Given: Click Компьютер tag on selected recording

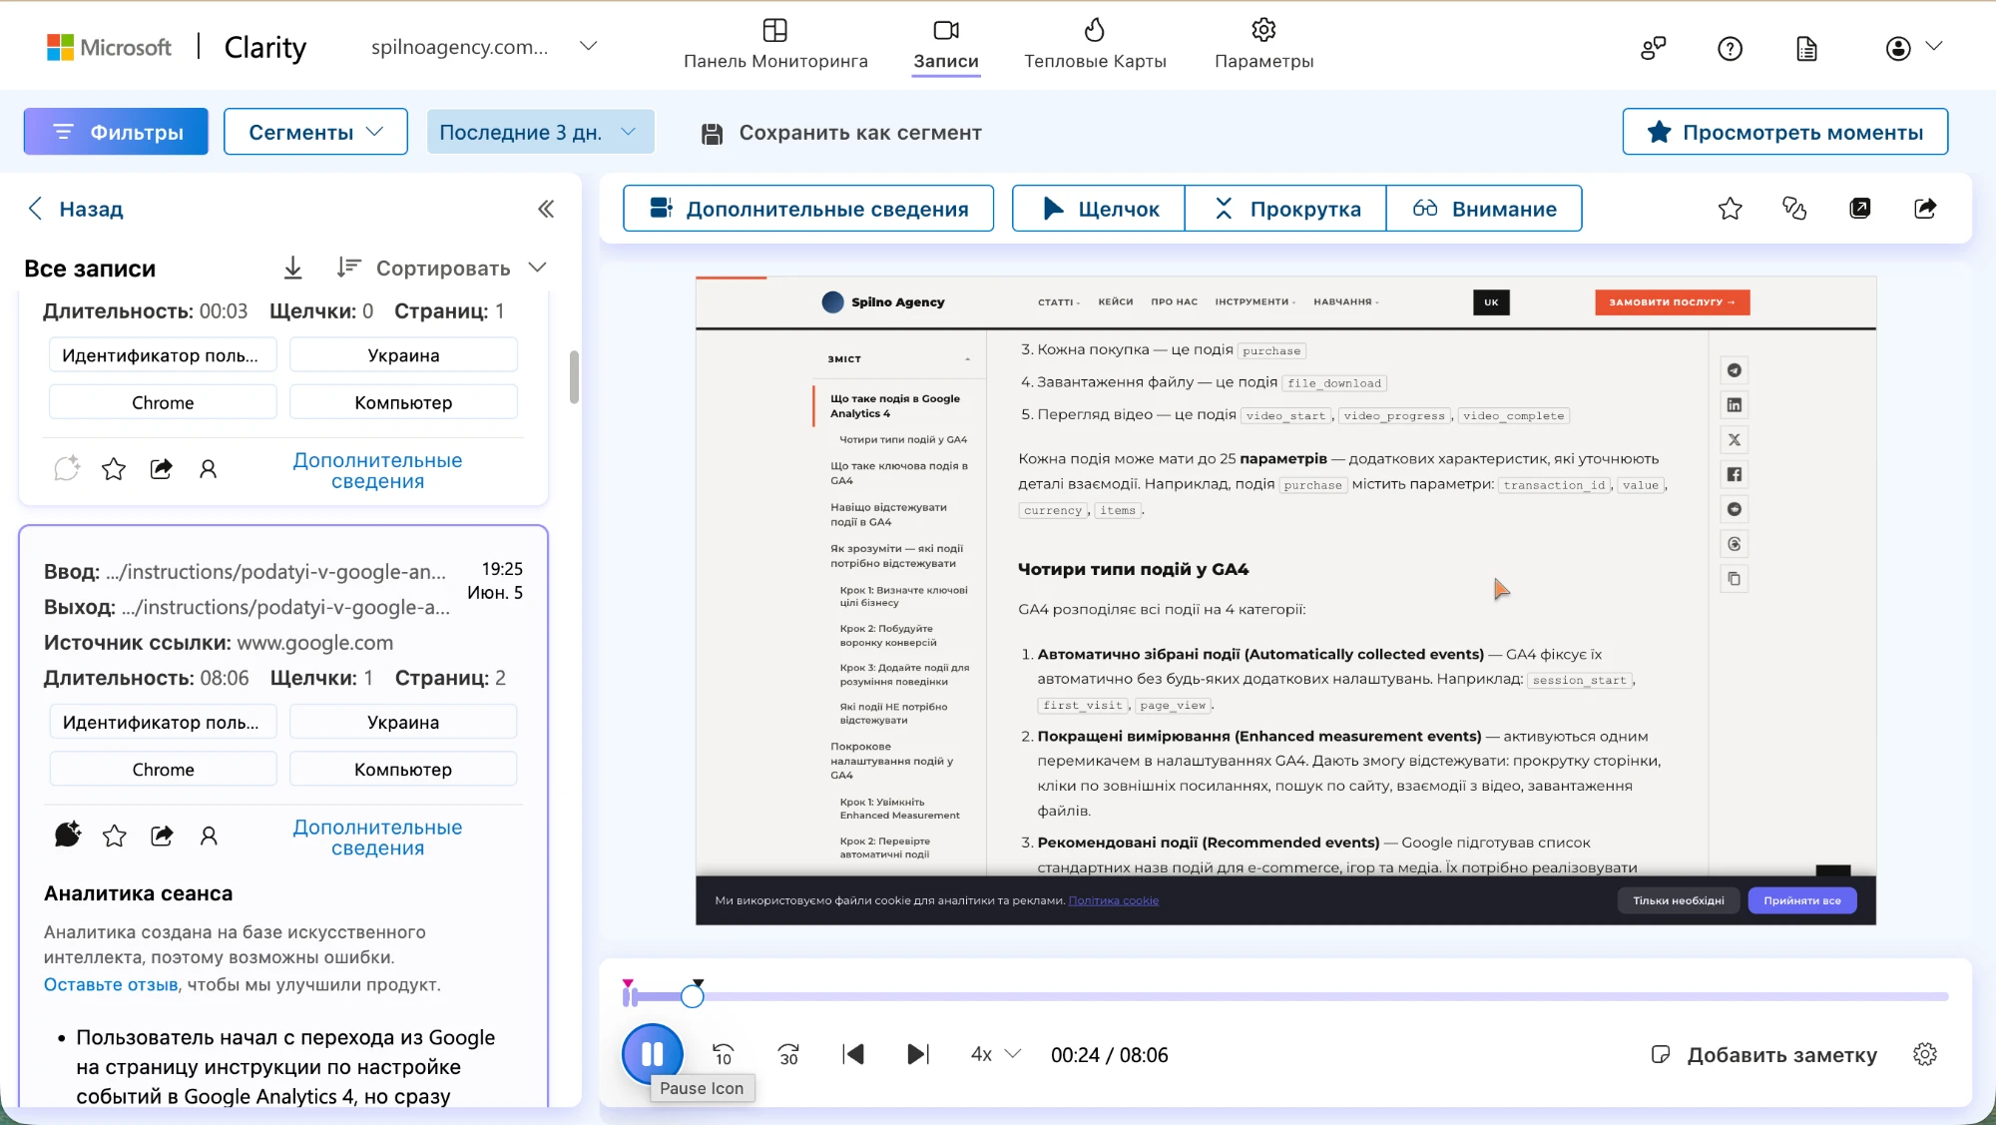Looking at the screenshot, I should tap(403, 770).
